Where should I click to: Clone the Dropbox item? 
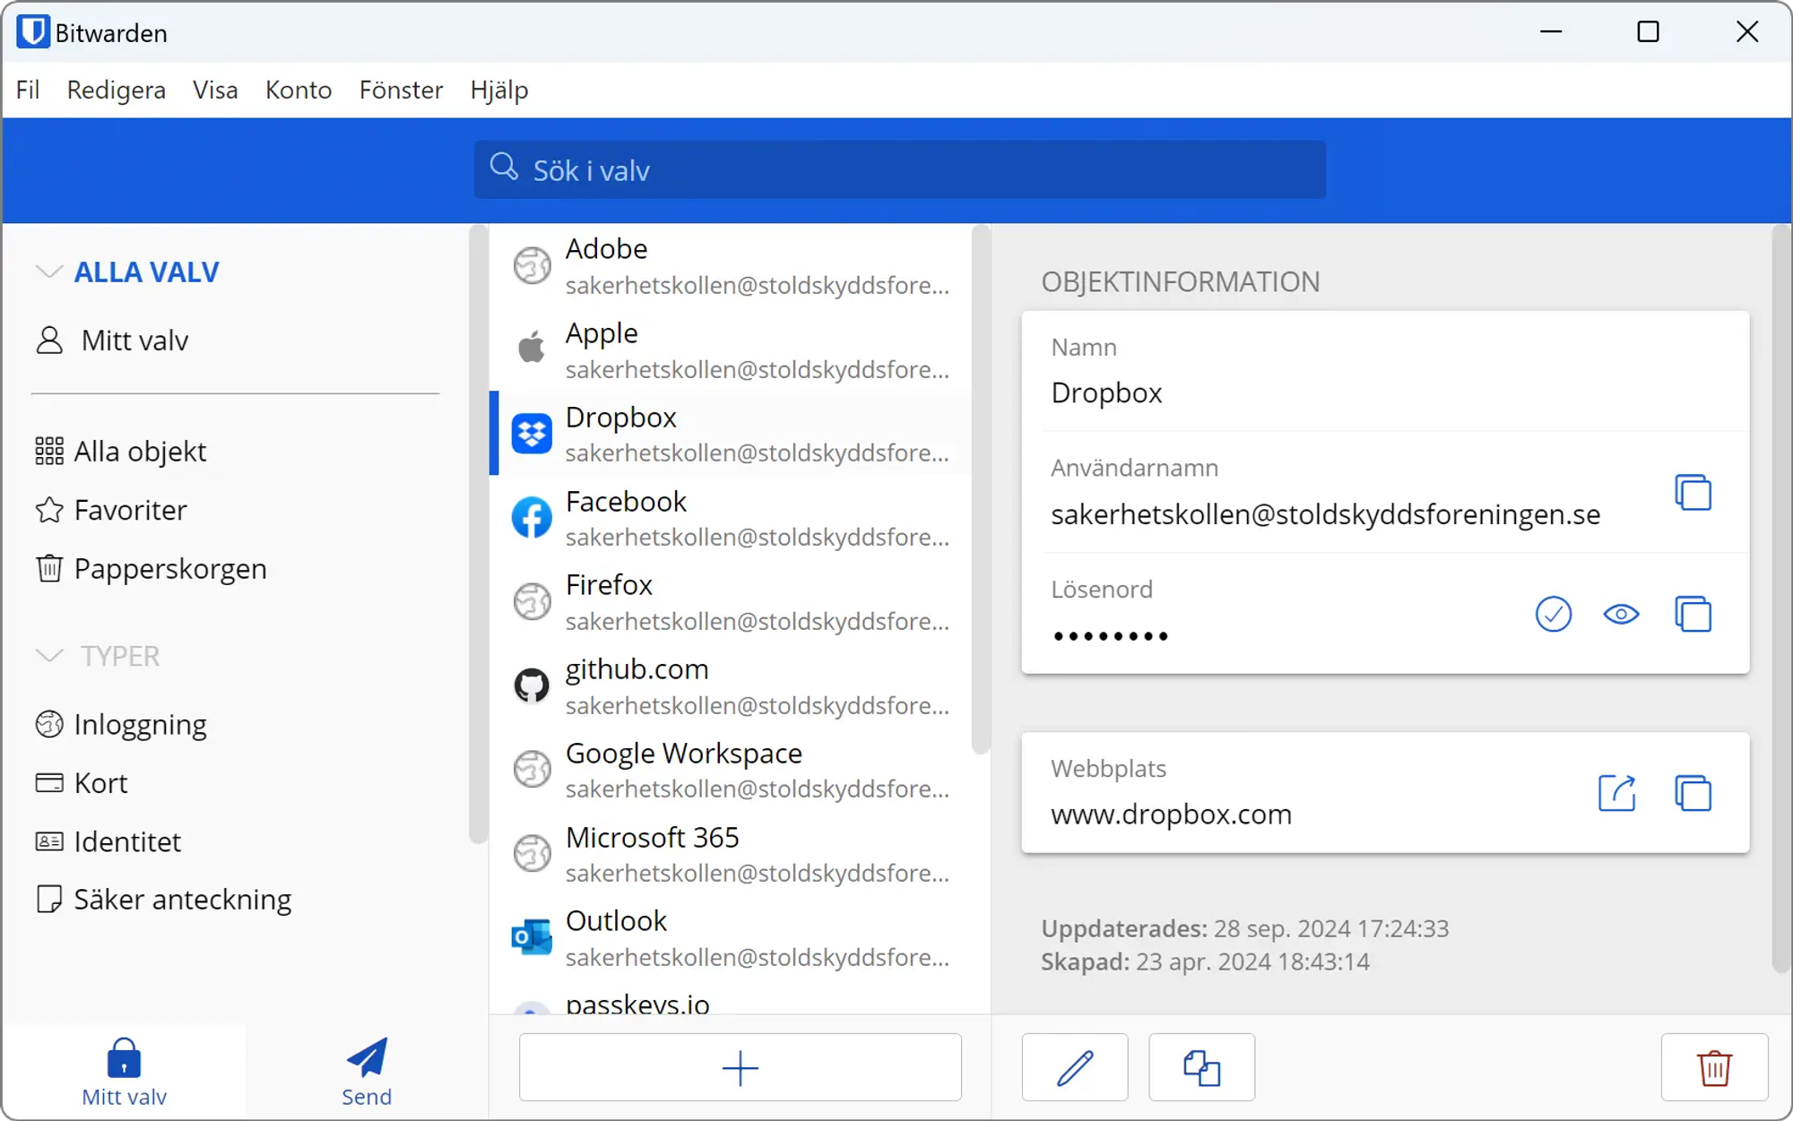[x=1201, y=1067]
